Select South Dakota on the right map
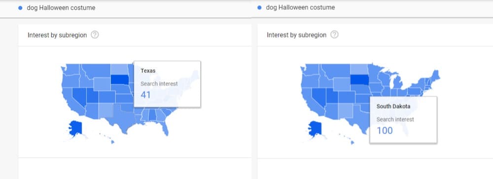The image size is (493, 179). tap(359, 79)
